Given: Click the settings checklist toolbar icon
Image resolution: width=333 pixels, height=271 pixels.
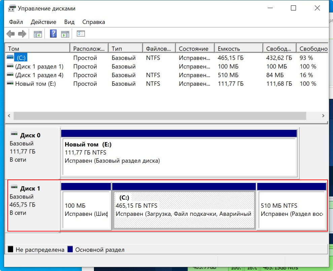Looking at the screenshot, I should [x=81, y=34].
